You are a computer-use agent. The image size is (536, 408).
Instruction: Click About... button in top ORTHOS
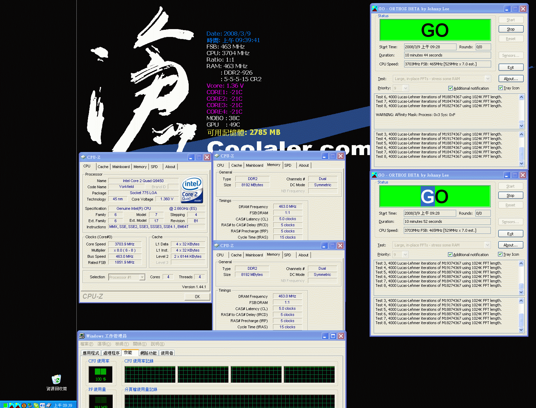coord(511,79)
